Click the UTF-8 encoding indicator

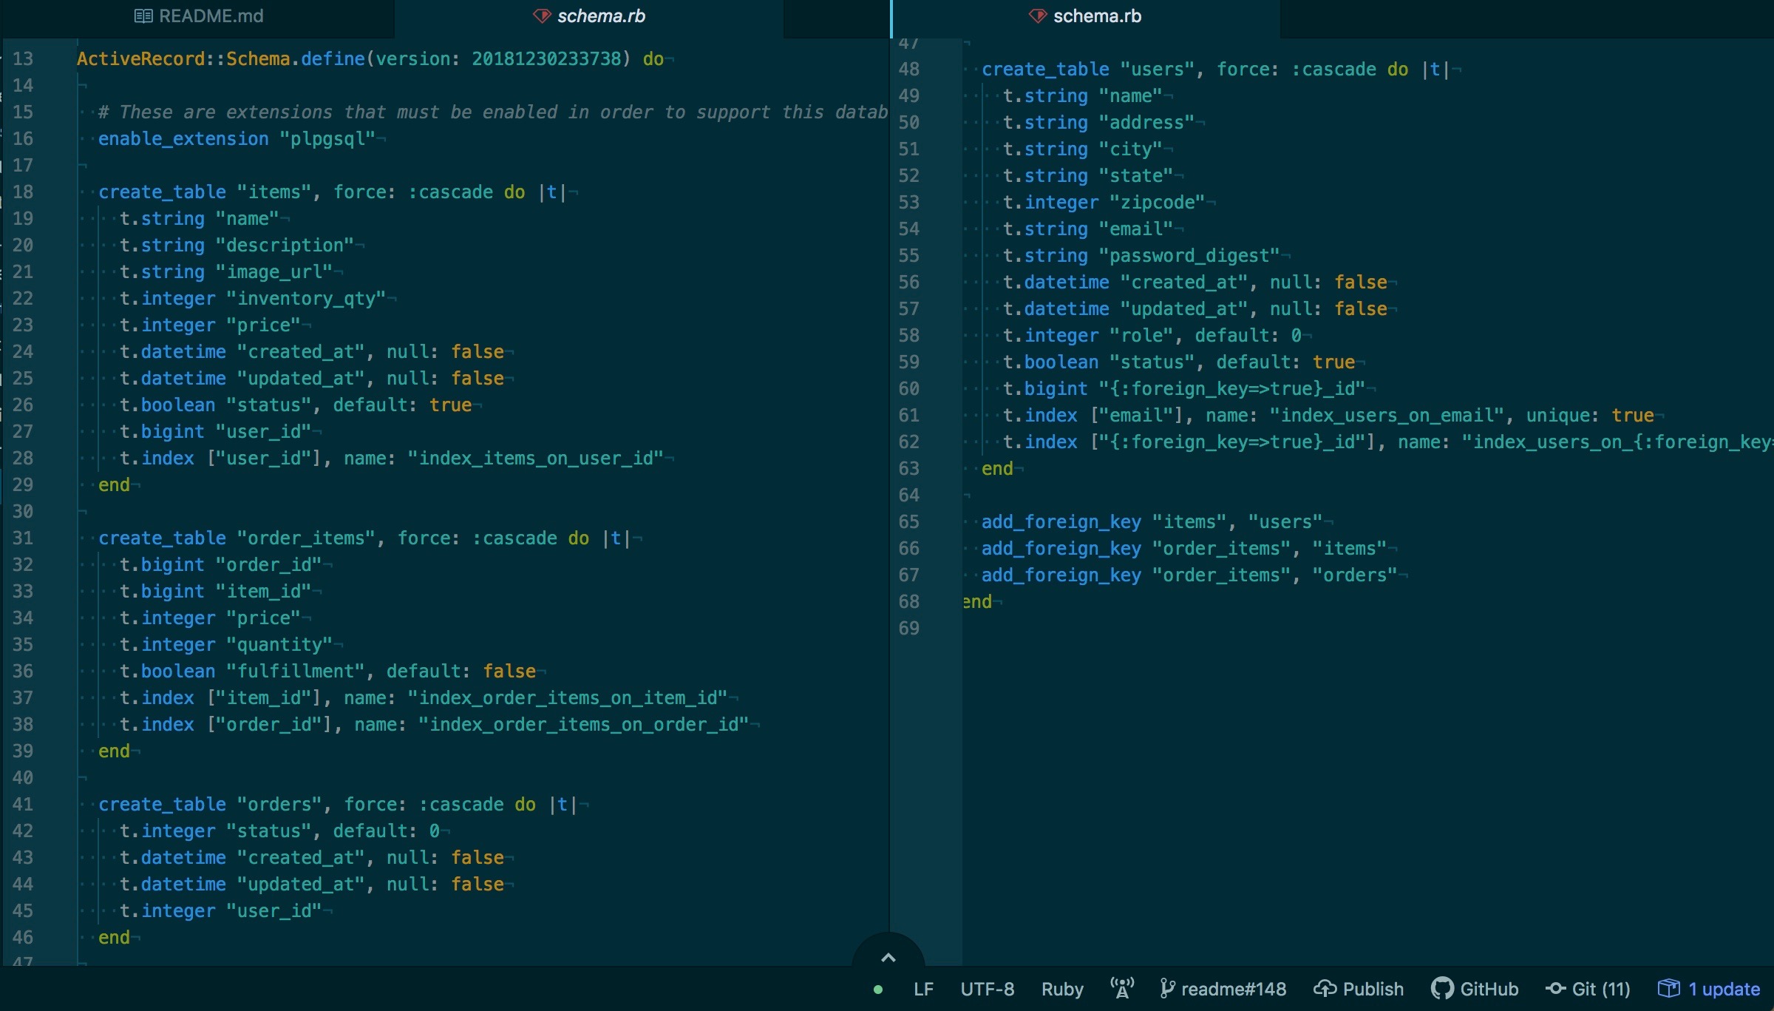tap(987, 988)
